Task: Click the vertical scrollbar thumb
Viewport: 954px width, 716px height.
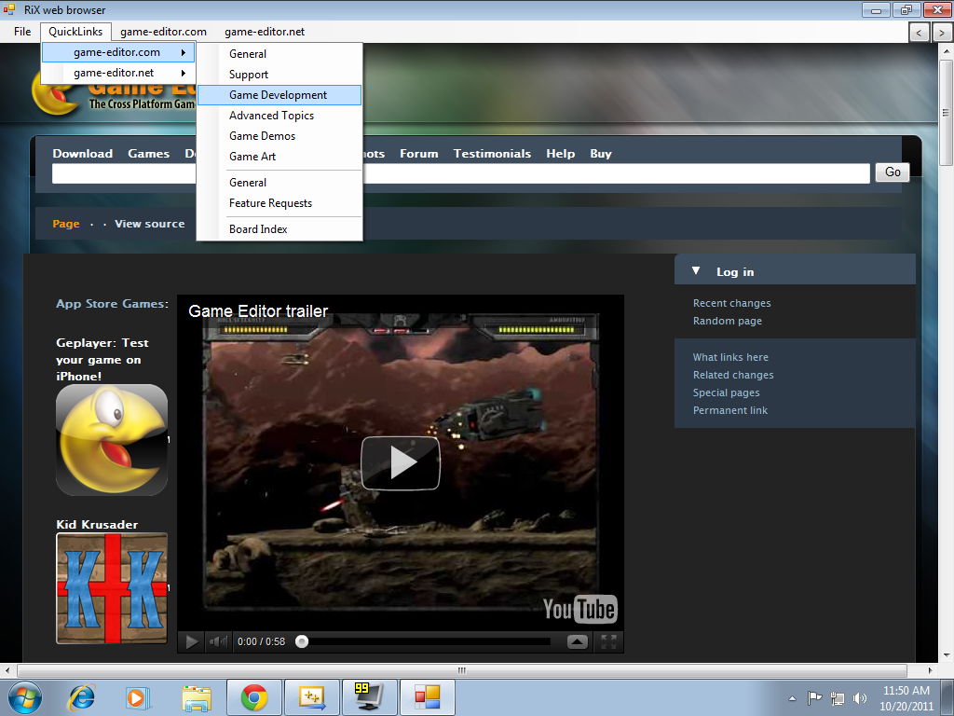Action: [x=946, y=113]
